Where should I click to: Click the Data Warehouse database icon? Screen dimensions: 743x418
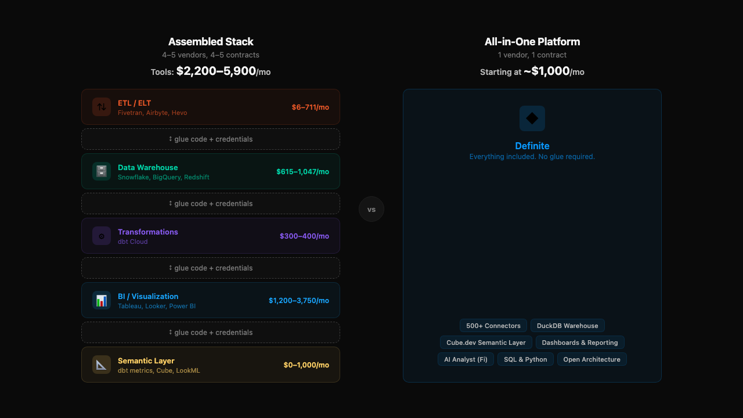102,171
